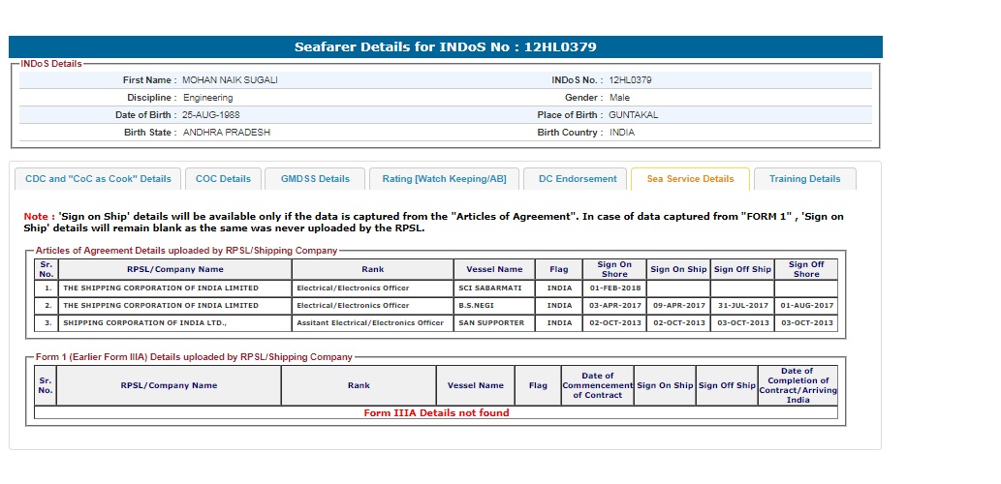Viewport: 1001px width, 484px height.
Task: Select the Rating [Watch Keeping/AB] tab
Action: tap(444, 179)
